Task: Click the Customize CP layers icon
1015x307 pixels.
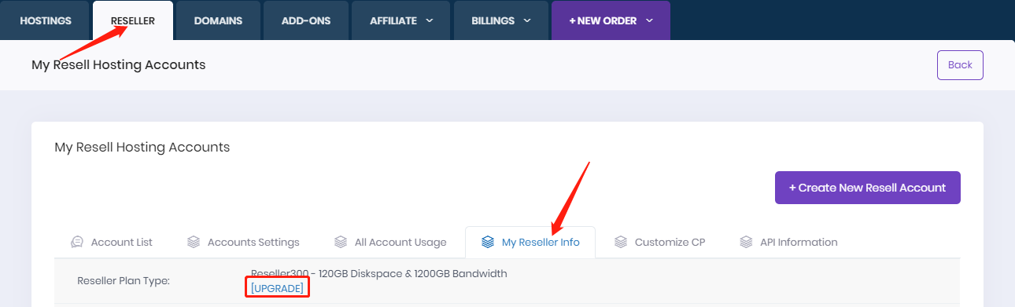Action: [x=621, y=242]
